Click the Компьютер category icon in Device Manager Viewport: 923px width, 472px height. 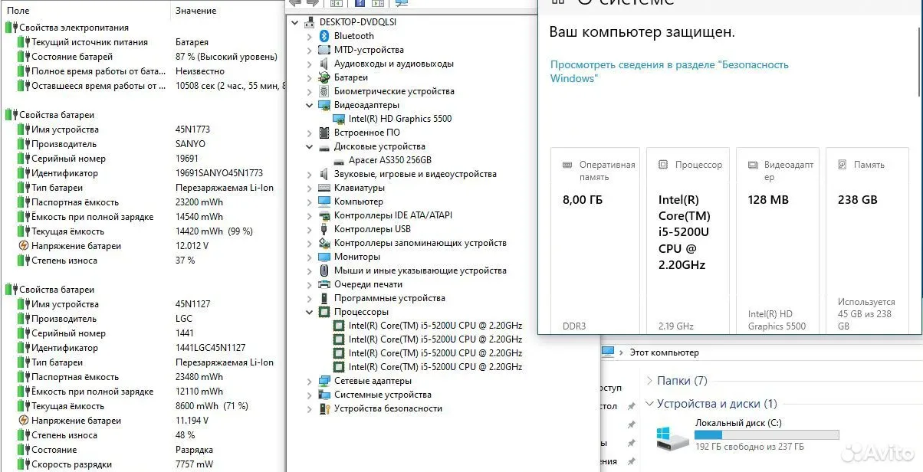coord(324,202)
